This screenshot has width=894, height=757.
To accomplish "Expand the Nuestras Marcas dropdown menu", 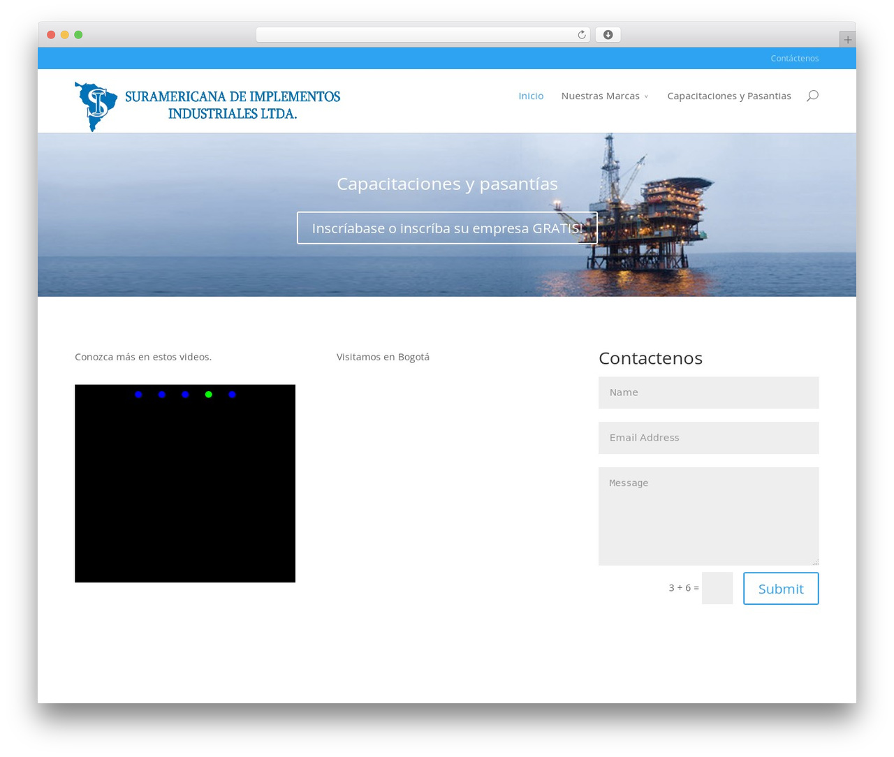I will (x=605, y=96).
